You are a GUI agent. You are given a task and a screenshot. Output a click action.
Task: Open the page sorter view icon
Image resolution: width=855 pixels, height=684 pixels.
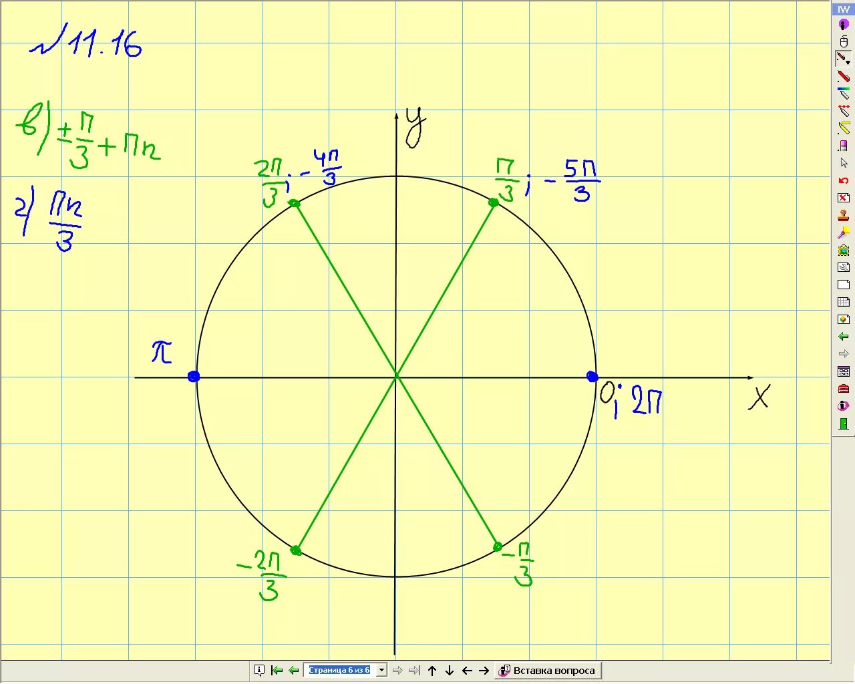[x=844, y=371]
